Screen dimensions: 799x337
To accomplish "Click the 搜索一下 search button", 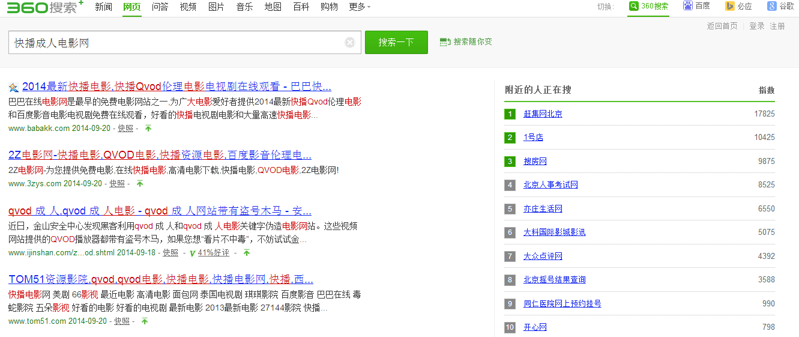I will click(396, 42).
